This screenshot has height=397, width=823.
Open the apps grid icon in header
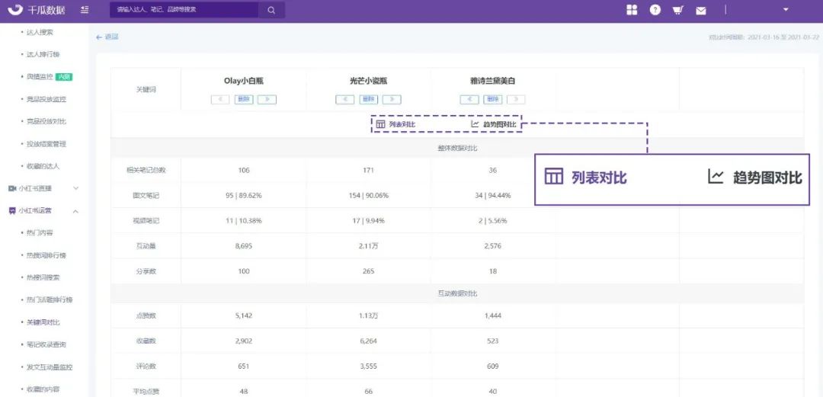[x=632, y=10]
